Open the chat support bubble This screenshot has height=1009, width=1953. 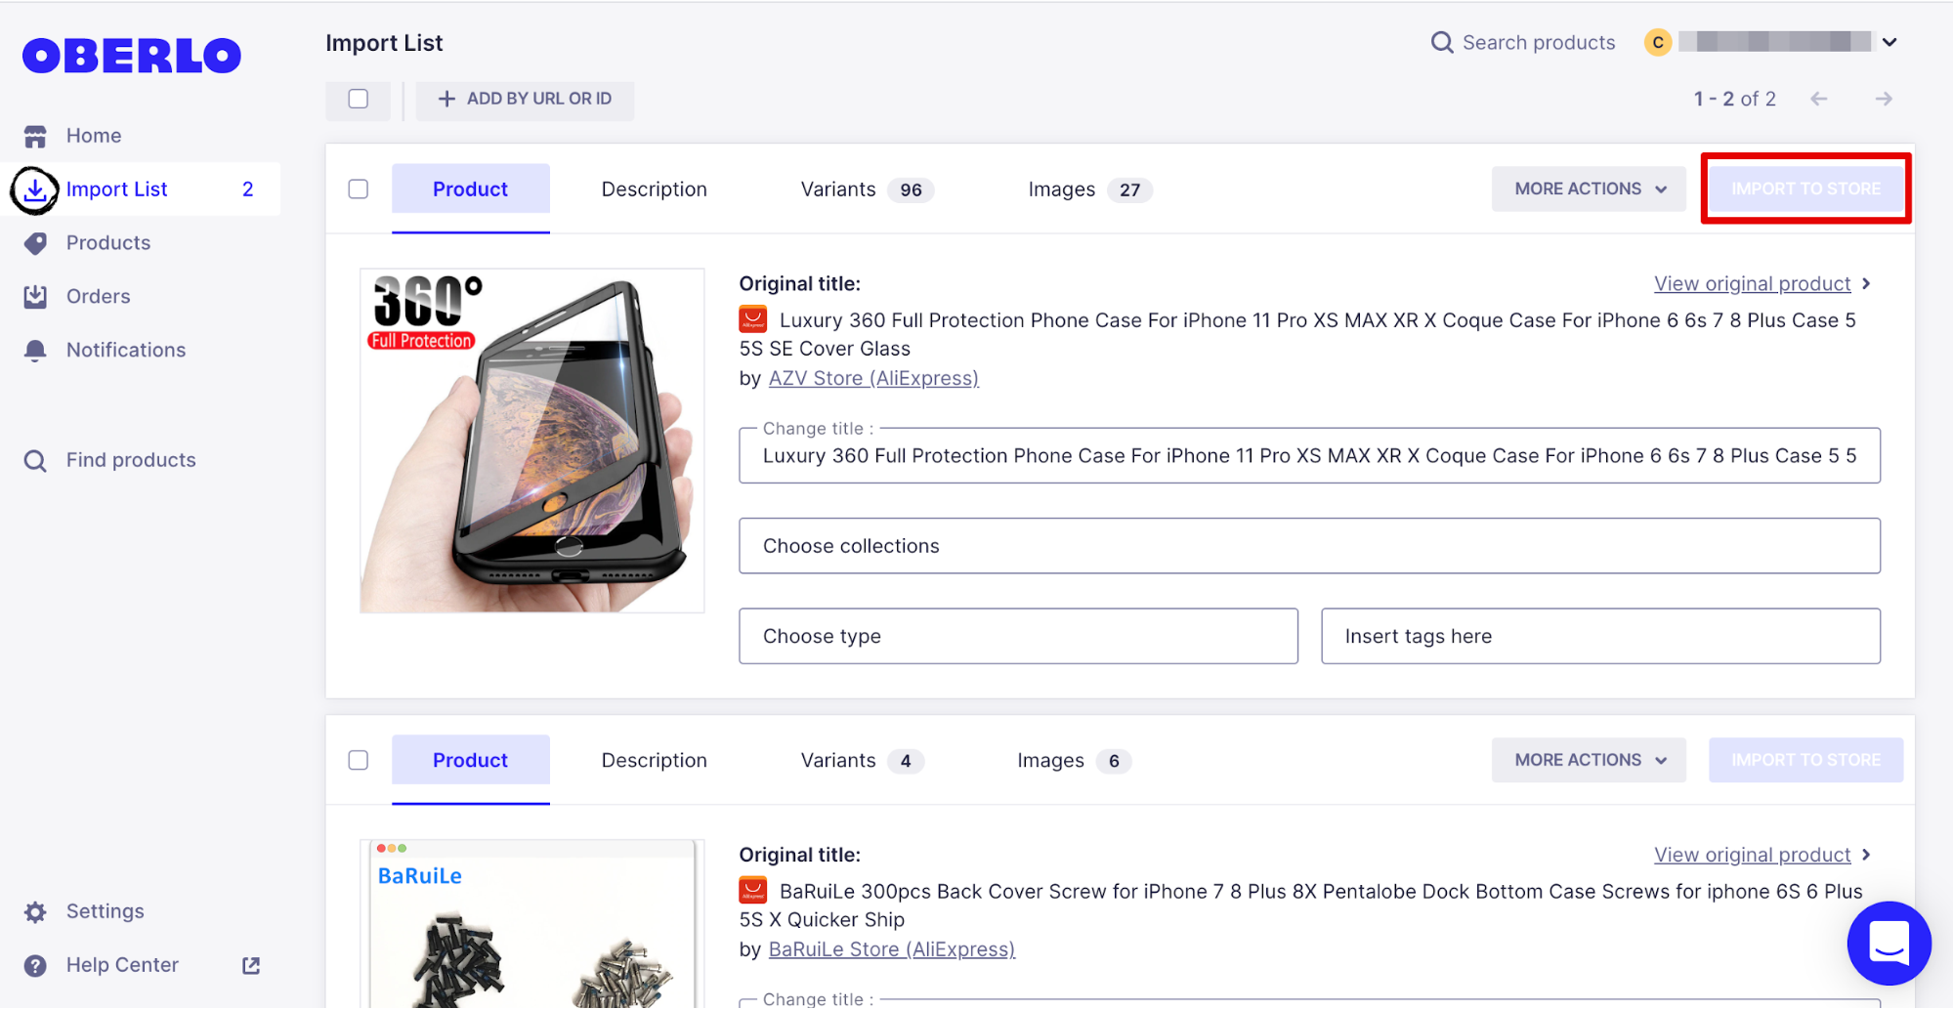coord(1889,944)
